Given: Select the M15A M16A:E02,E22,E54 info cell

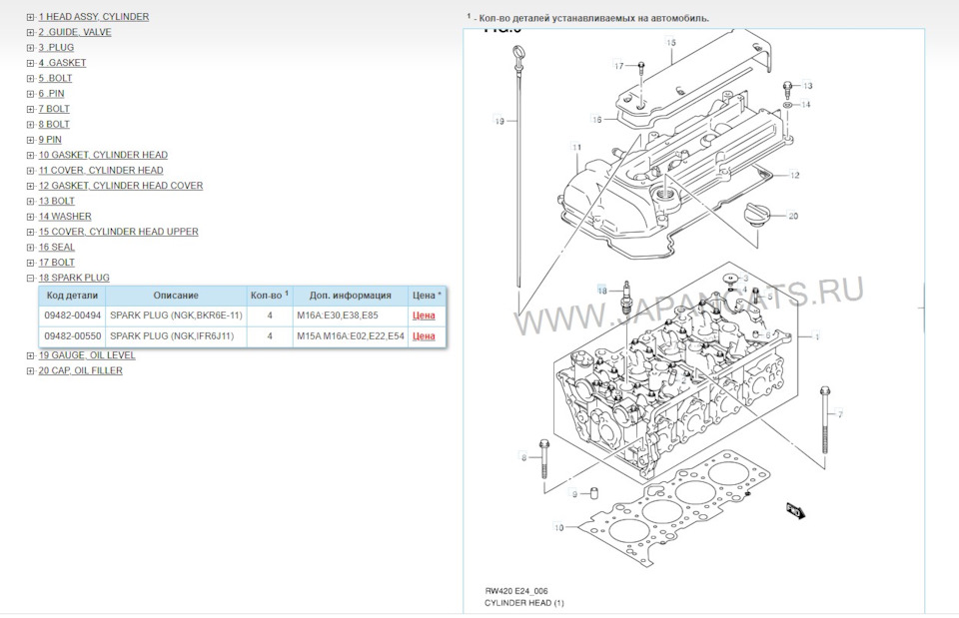Looking at the screenshot, I should coord(351,336).
